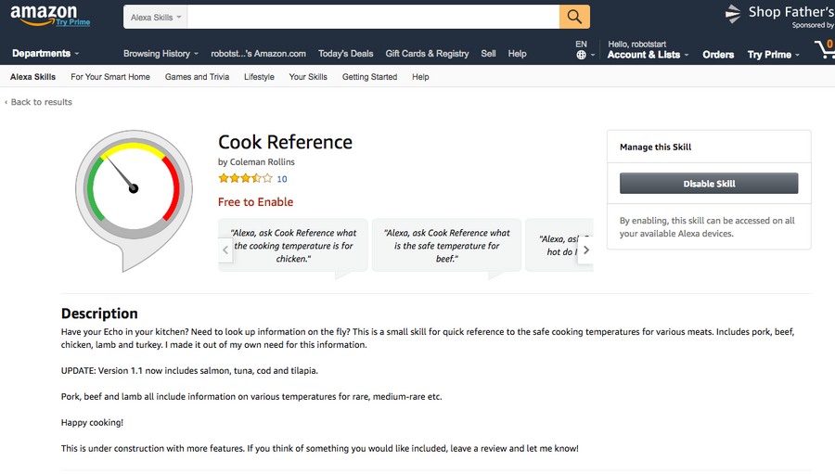Expand the Departments dropdown menu
Screen dimensions: 835x474
45,54
